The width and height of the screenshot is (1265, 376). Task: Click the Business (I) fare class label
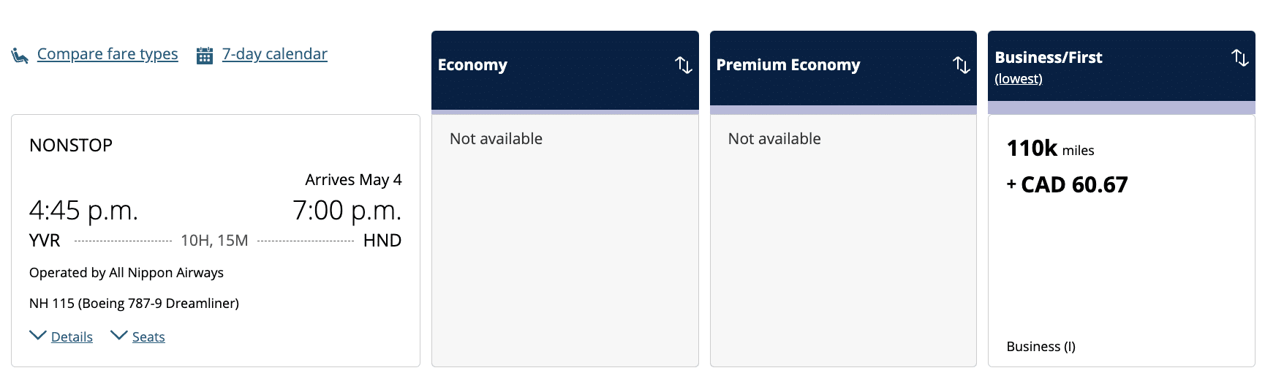coord(1041,346)
